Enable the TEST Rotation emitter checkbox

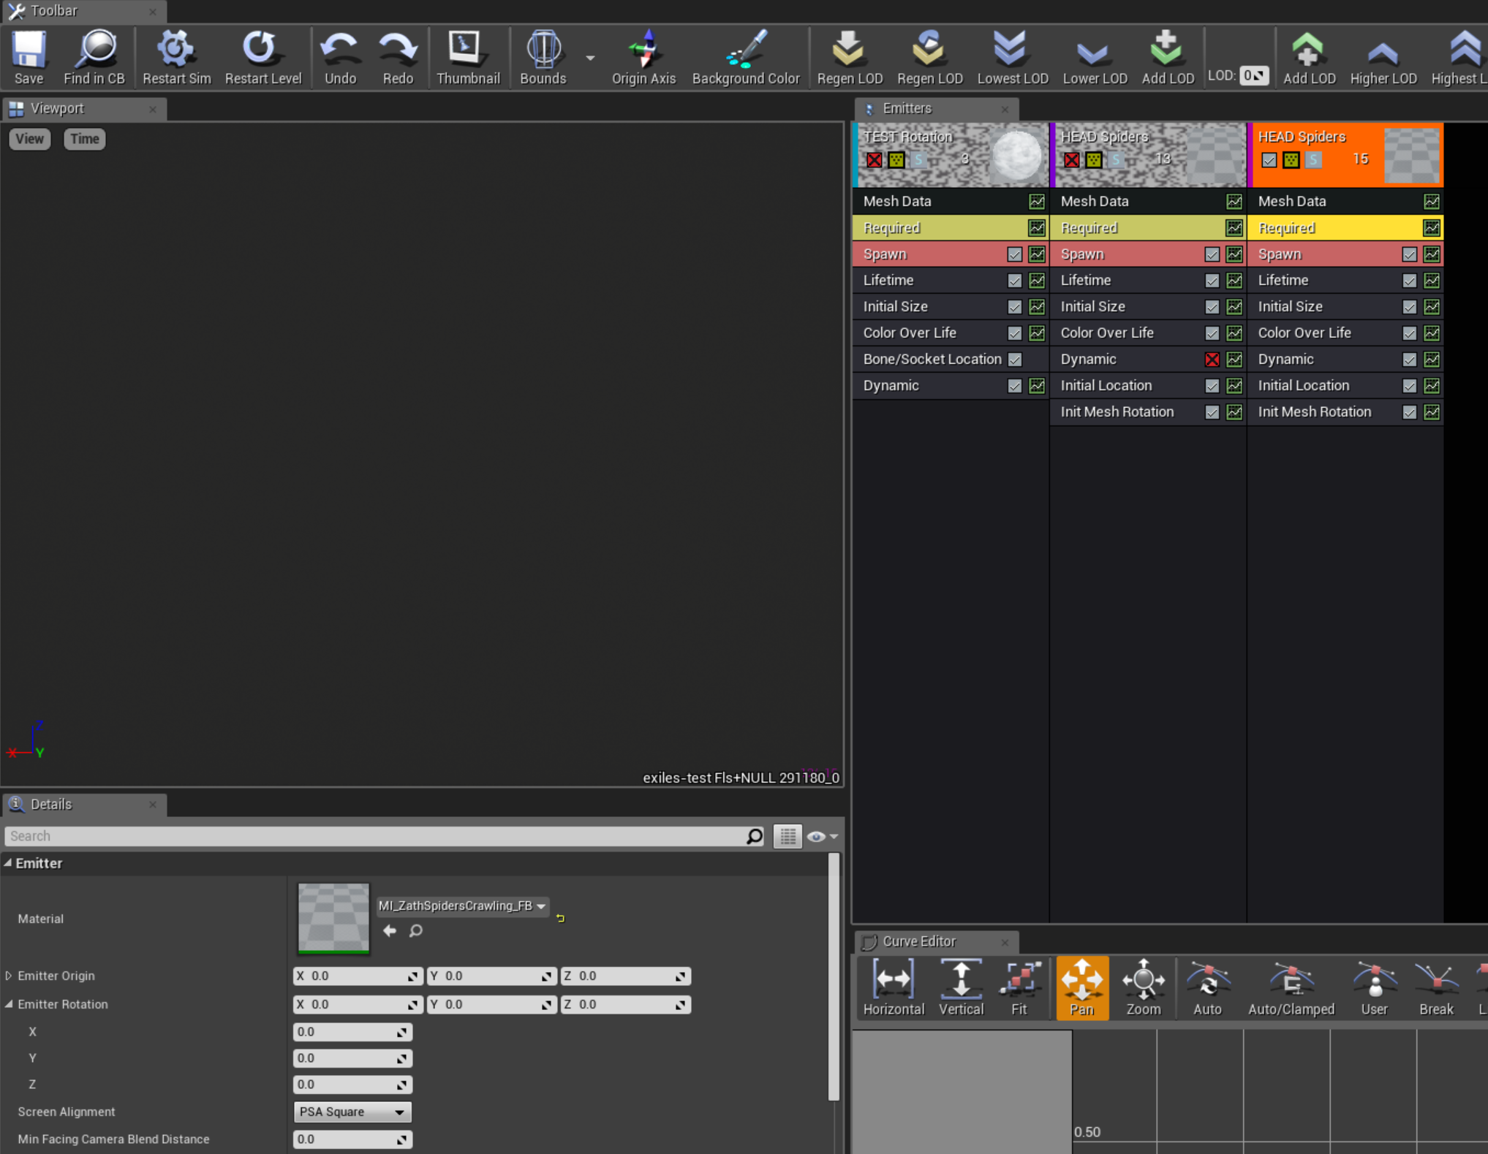pos(874,159)
